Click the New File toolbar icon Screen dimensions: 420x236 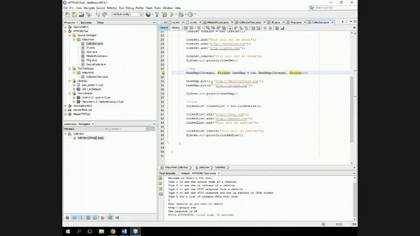(x=68, y=14)
